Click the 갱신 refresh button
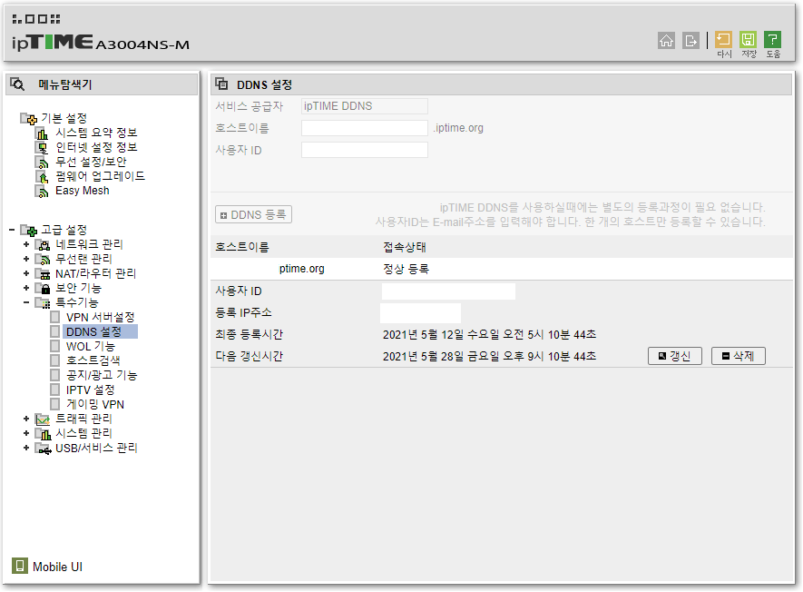The height and width of the screenshot is (592, 803). [x=674, y=356]
